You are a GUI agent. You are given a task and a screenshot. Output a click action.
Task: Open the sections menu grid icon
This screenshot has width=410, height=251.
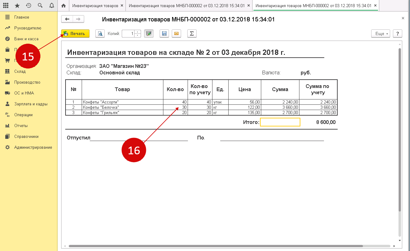[6, 6]
